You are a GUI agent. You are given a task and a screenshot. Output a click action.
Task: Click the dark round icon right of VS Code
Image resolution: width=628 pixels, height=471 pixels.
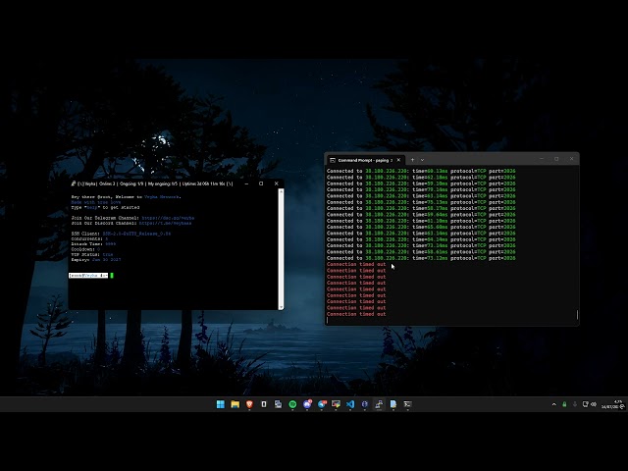tap(364, 404)
